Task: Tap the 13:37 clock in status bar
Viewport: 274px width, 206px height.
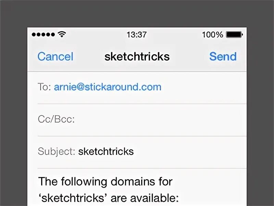Action: pyautogui.click(x=137, y=35)
